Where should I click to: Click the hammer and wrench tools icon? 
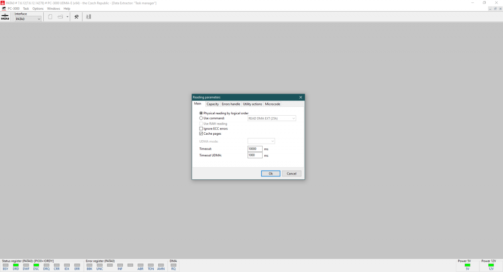coord(76,17)
